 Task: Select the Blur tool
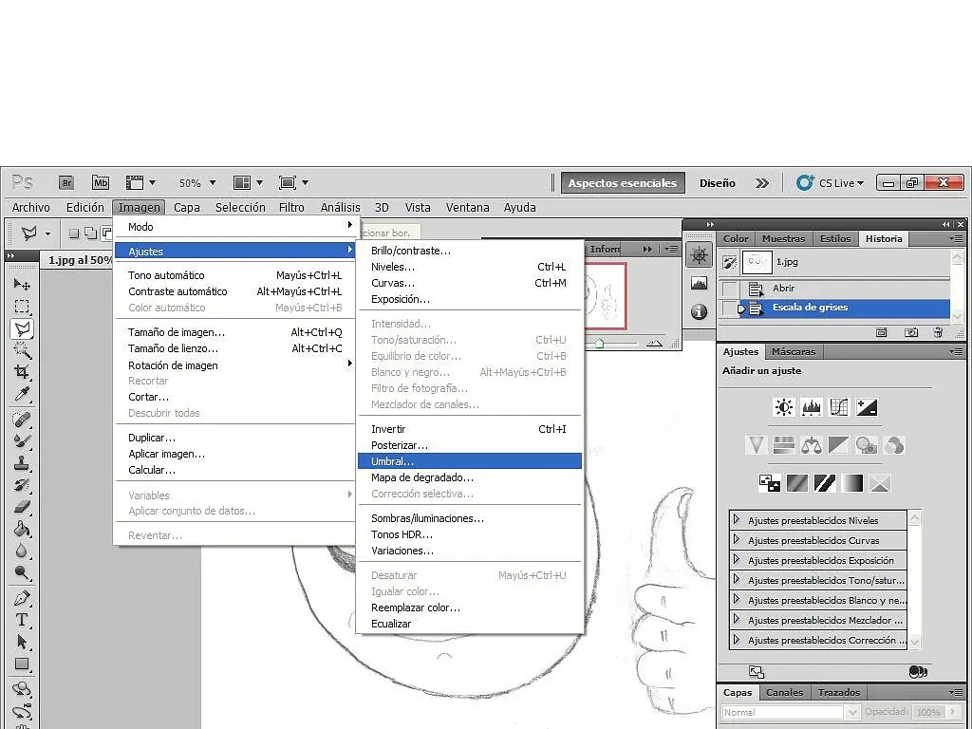point(22,551)
